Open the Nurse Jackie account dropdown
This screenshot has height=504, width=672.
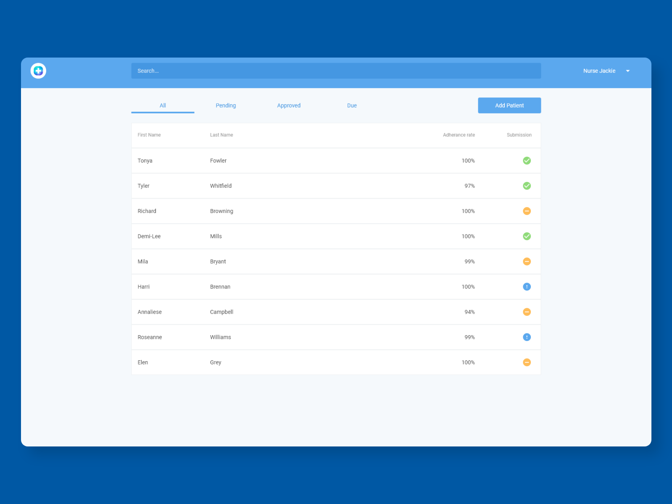tap(599, 71)
